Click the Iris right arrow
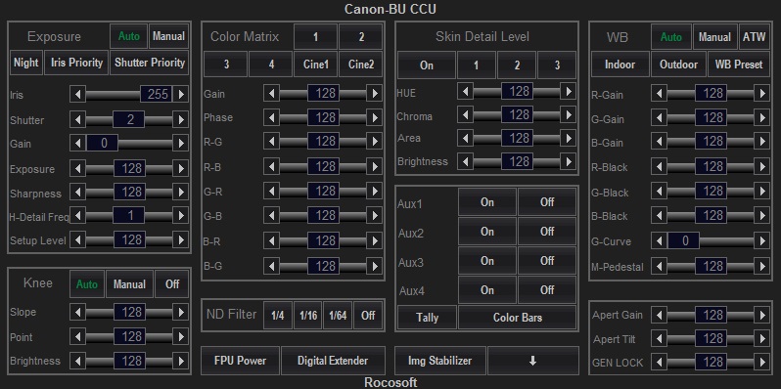This screenshot has height=389, width=781. click(181, 94)
